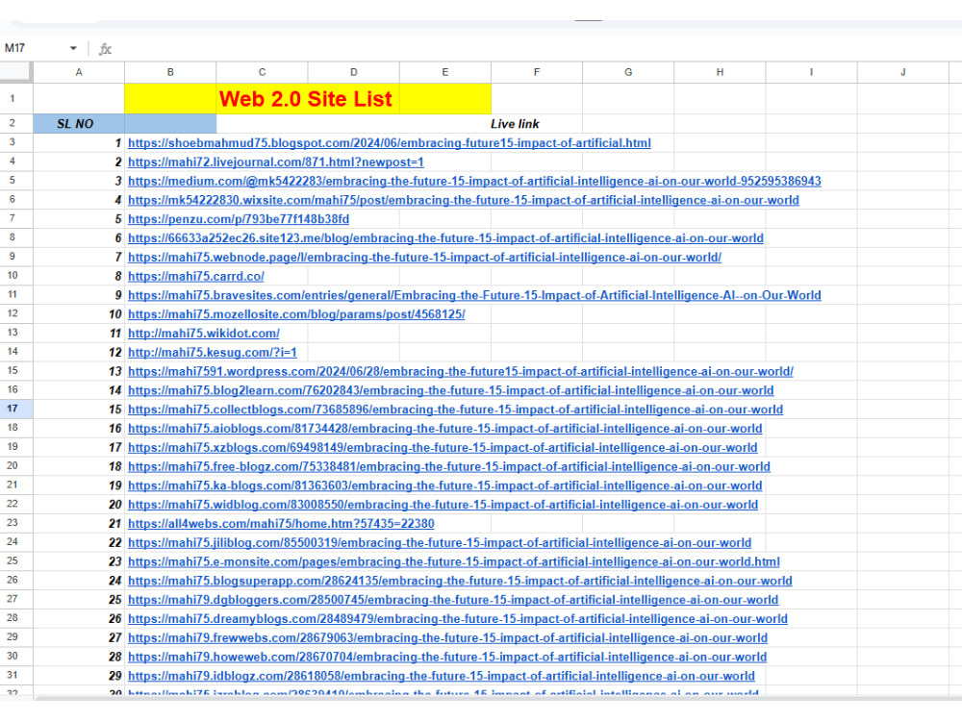Open the mahi79.idblogz.com link
The image size is (962, 721).
[x=442, y=675]
